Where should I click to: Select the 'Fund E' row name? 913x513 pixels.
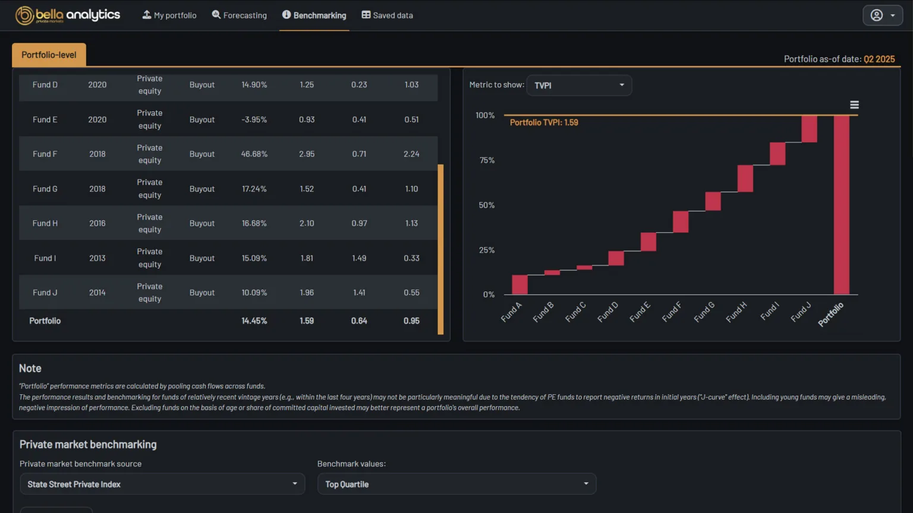coord(45,119)
